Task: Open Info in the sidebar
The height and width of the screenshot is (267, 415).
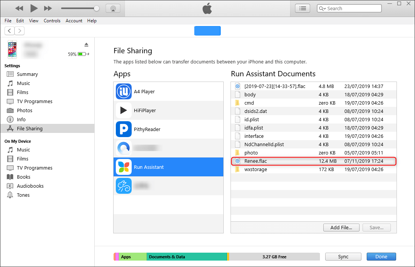Action: [48, 119]
